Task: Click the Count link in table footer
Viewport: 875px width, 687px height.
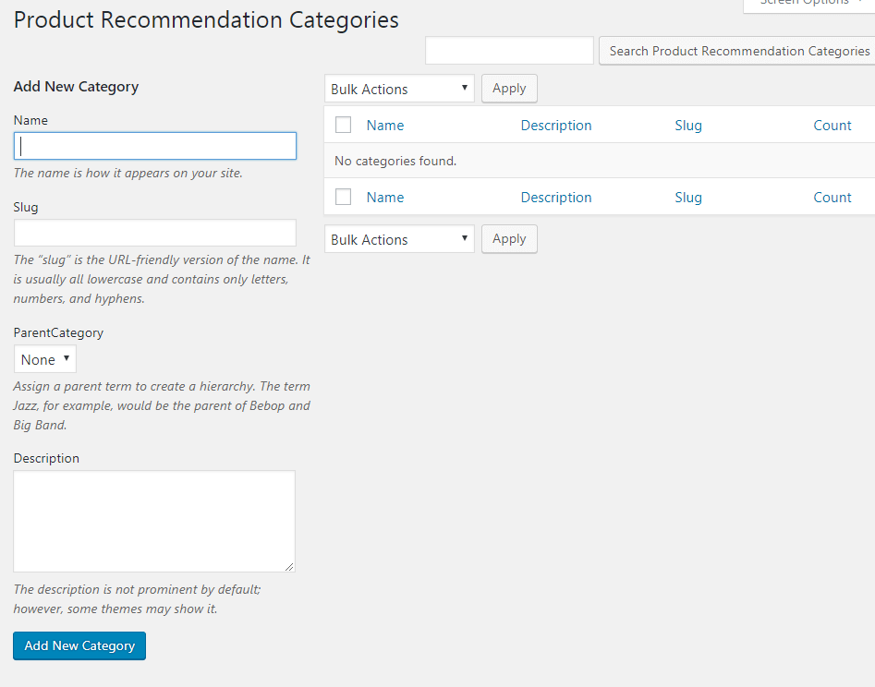Action: [832, 198]
